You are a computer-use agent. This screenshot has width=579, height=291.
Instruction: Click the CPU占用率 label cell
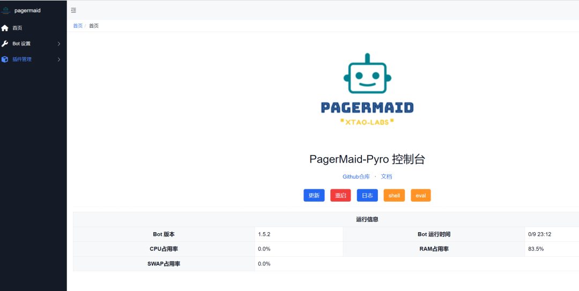point(164,249)
